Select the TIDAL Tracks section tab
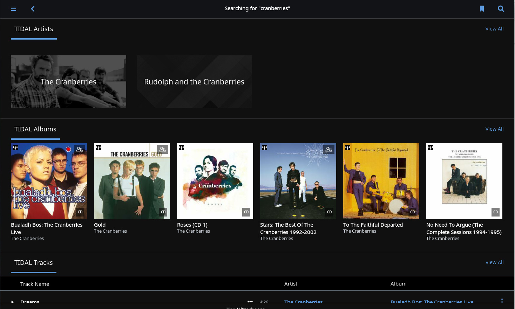Screen dimensions: 515x309 [x=34, y=263]
